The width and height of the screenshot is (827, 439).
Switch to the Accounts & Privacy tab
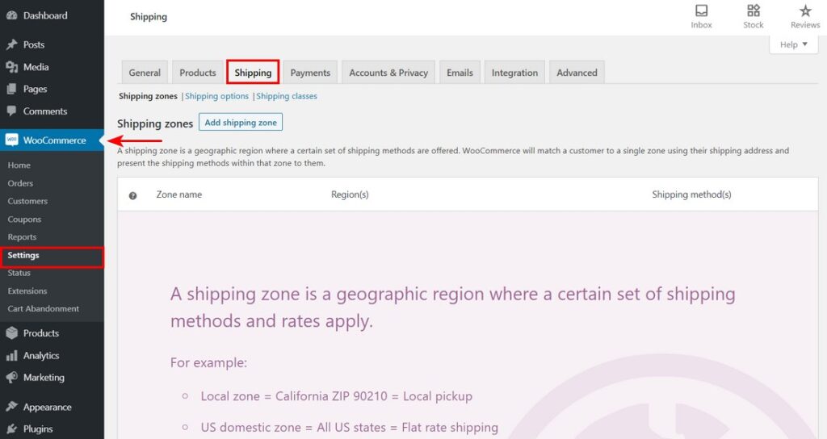pyautogui.click(x=388, y=73)
